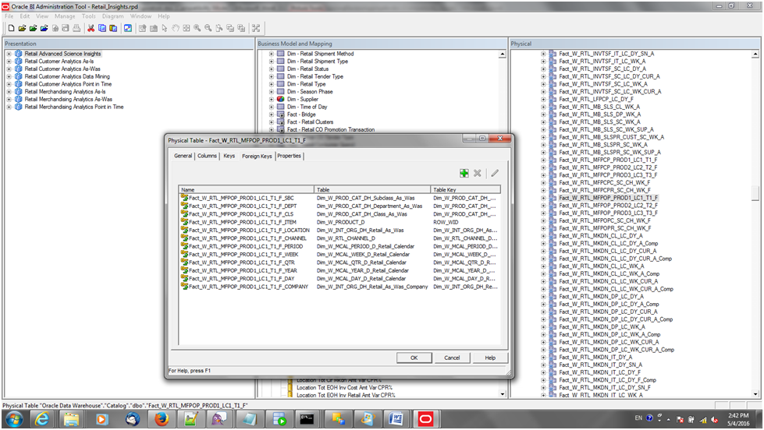Click the Table column header

(x=373, y=190)
